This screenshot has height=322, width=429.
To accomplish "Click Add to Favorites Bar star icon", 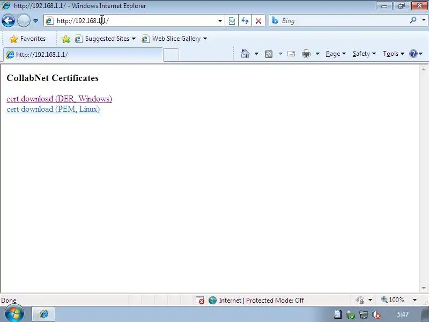I will tap(65, 39).
